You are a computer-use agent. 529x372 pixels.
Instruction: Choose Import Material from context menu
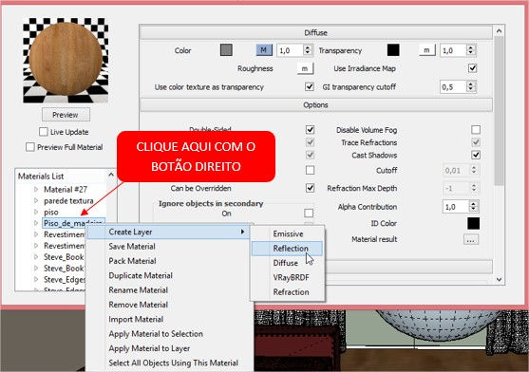point(169,319)
